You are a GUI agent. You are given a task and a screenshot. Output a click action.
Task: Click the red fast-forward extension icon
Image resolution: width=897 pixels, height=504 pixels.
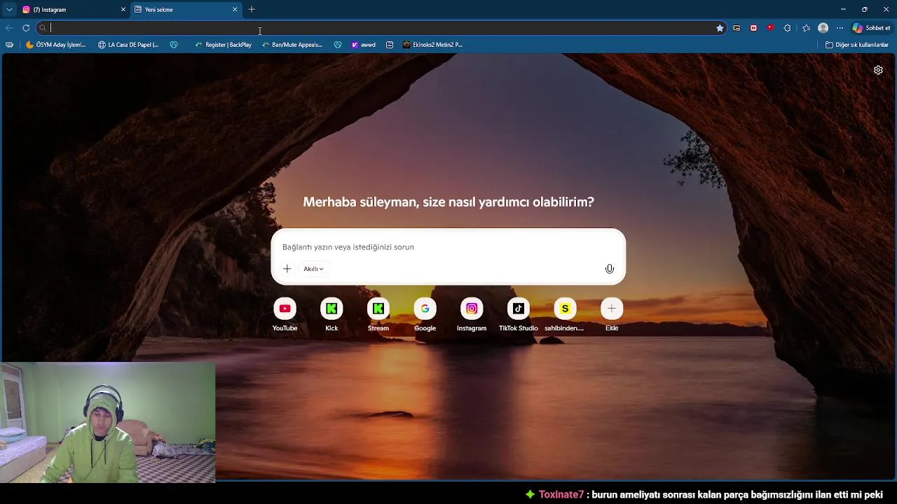pyautogui.click(x=753, y=28)
